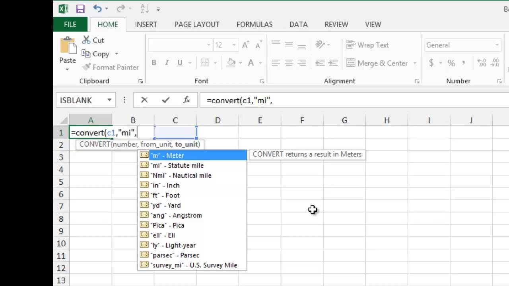The image size is (509, 286).
Task: Apply Comma Style format
Action: (x=464, y=63)
